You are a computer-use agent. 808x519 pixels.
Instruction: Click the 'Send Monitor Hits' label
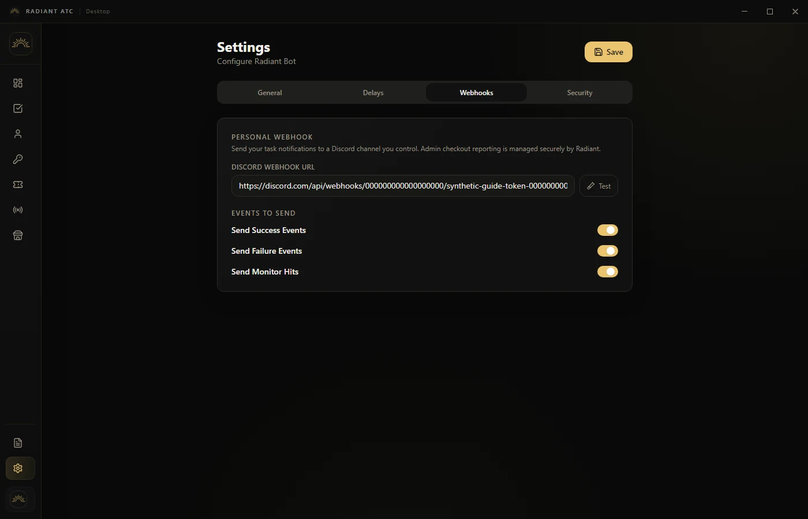coord(265,272)
